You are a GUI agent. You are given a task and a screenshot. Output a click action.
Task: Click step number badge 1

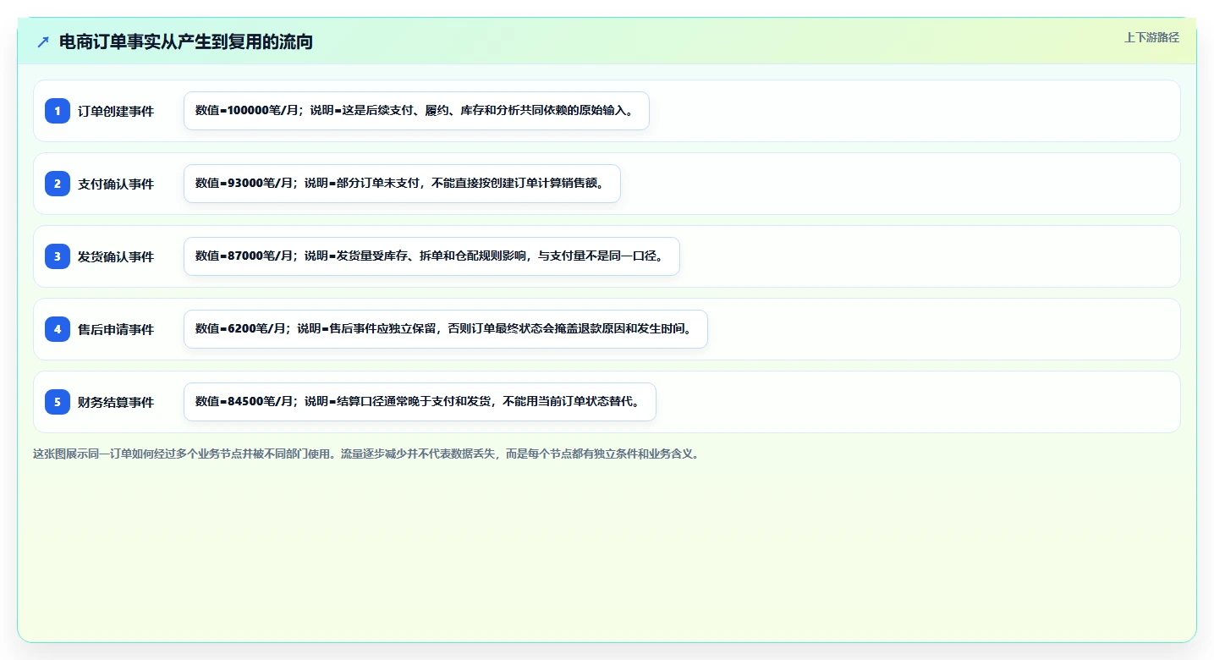58,111
